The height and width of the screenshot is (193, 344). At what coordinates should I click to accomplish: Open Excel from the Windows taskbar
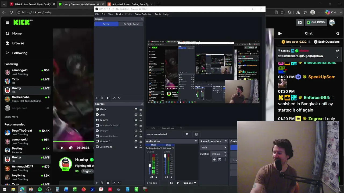pyautogui.click(x=75, y=190)
